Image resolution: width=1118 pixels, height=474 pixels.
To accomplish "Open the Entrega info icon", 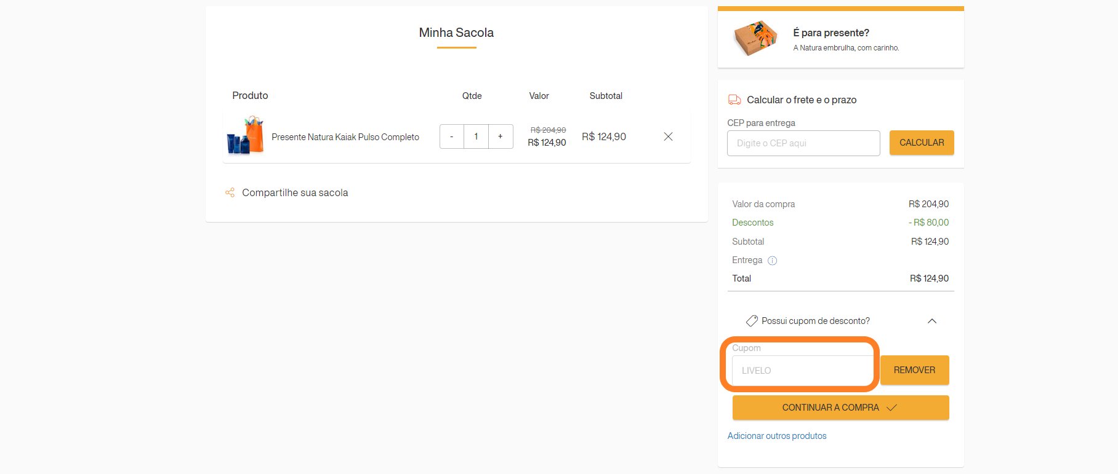I will [x=772, y=261].
